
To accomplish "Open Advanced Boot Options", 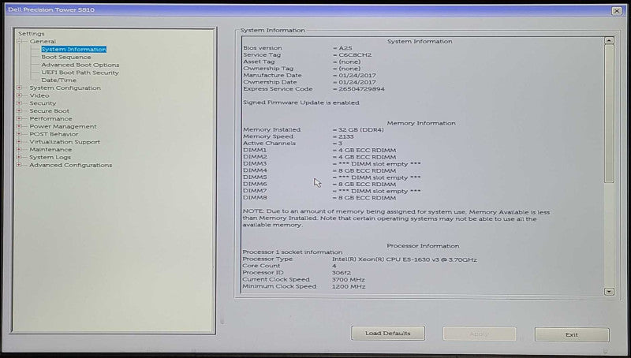I will 80,65.
